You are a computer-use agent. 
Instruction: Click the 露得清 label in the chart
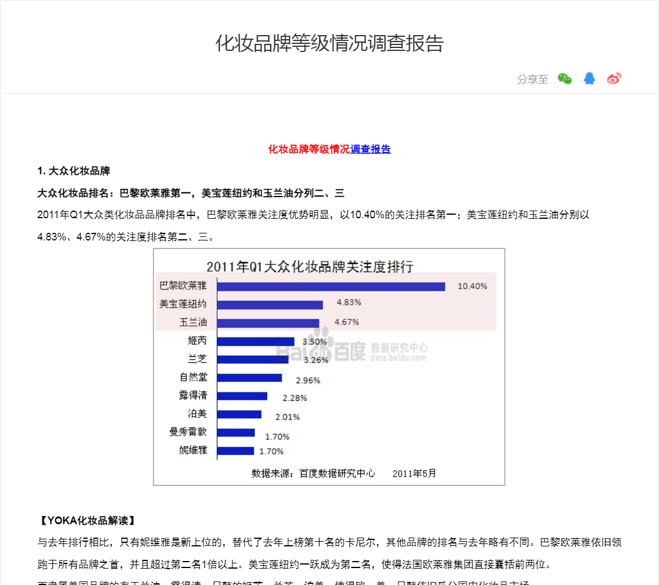[x=193, y=395]
